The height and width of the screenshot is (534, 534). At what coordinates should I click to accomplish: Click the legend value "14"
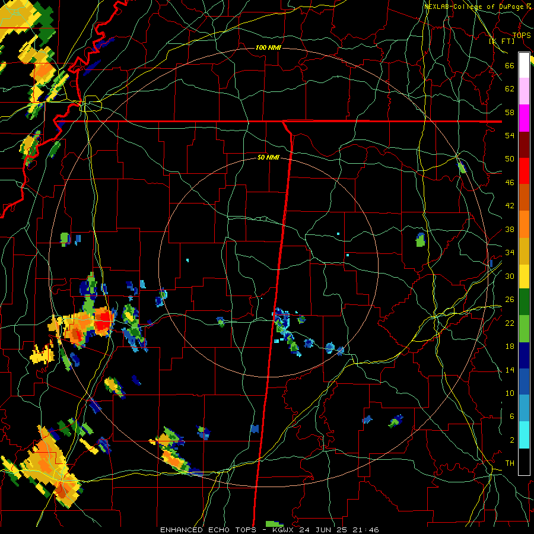(x=510, y=370)
